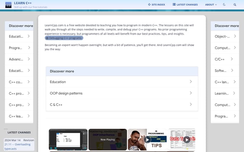Click the chevron next to Learnin...
This screenshot has width=244, height=152.
point(234,93)
